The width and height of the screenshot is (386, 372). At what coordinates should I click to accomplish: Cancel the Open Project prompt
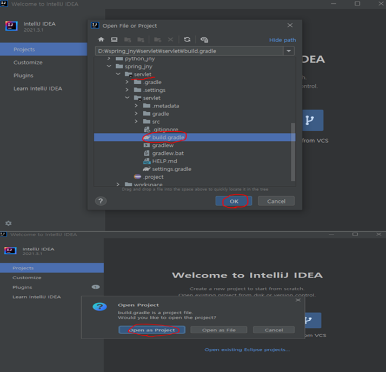[x=274, y=330]
